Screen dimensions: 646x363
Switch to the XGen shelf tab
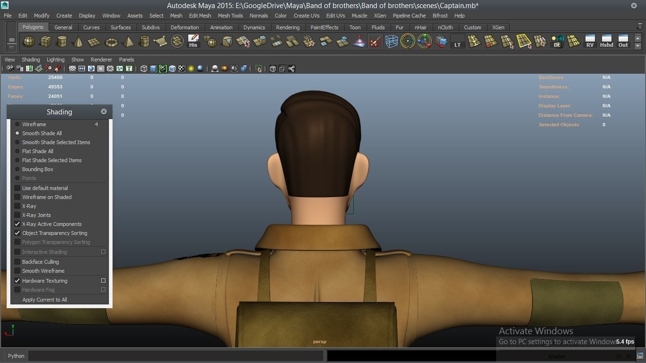[x=498, y=27]
